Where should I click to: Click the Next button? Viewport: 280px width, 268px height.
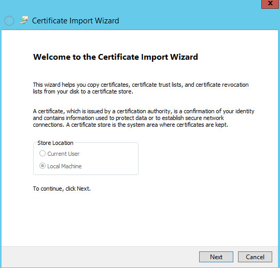[216, 257]
